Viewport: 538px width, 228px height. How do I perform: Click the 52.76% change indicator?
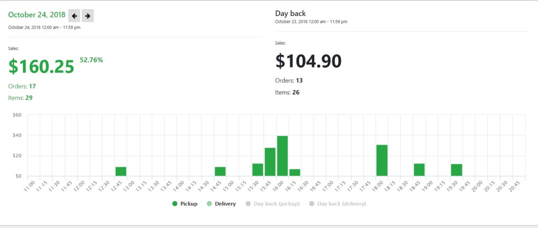pos(91,60)
